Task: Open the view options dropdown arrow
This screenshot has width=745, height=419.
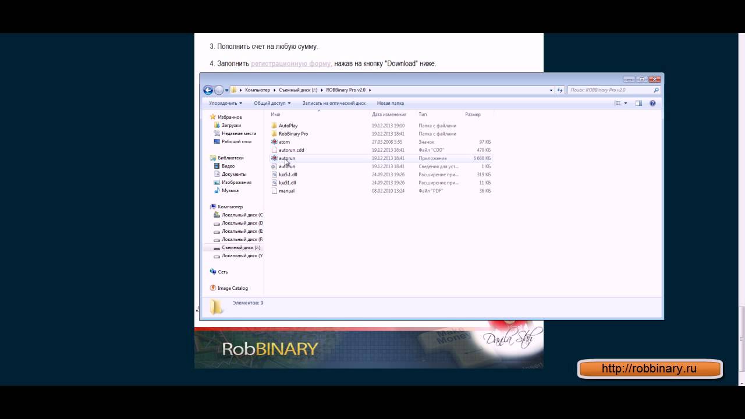Action: pos(626,103)
